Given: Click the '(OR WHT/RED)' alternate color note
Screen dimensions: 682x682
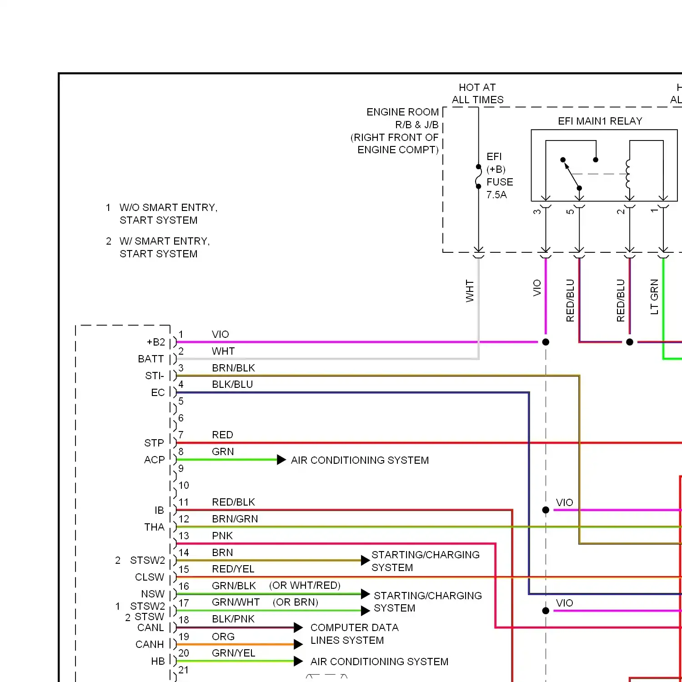Looking at the screenshot, I should [x=305, y=585].
